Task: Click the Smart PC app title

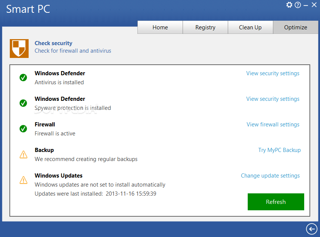Action: 28,9
